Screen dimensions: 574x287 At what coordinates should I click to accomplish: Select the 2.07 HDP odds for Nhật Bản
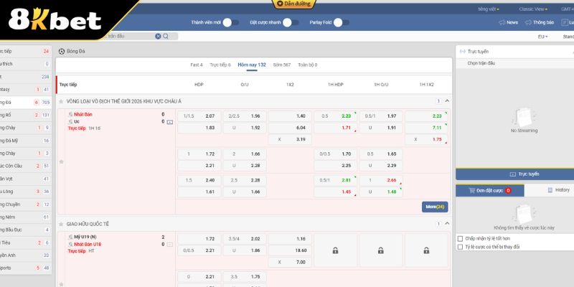pyautogui.click(x=210, y=116)
